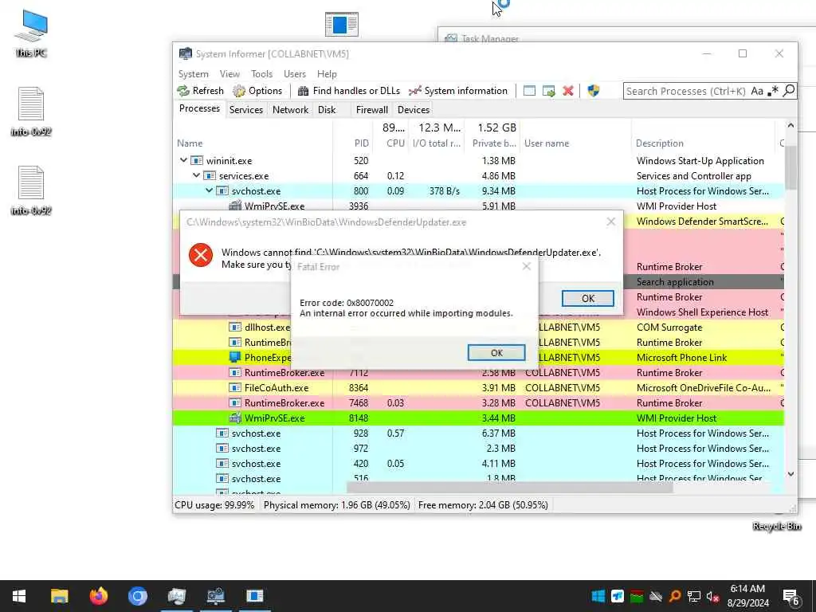Open Find handles or DLLs

click(349, 91)
